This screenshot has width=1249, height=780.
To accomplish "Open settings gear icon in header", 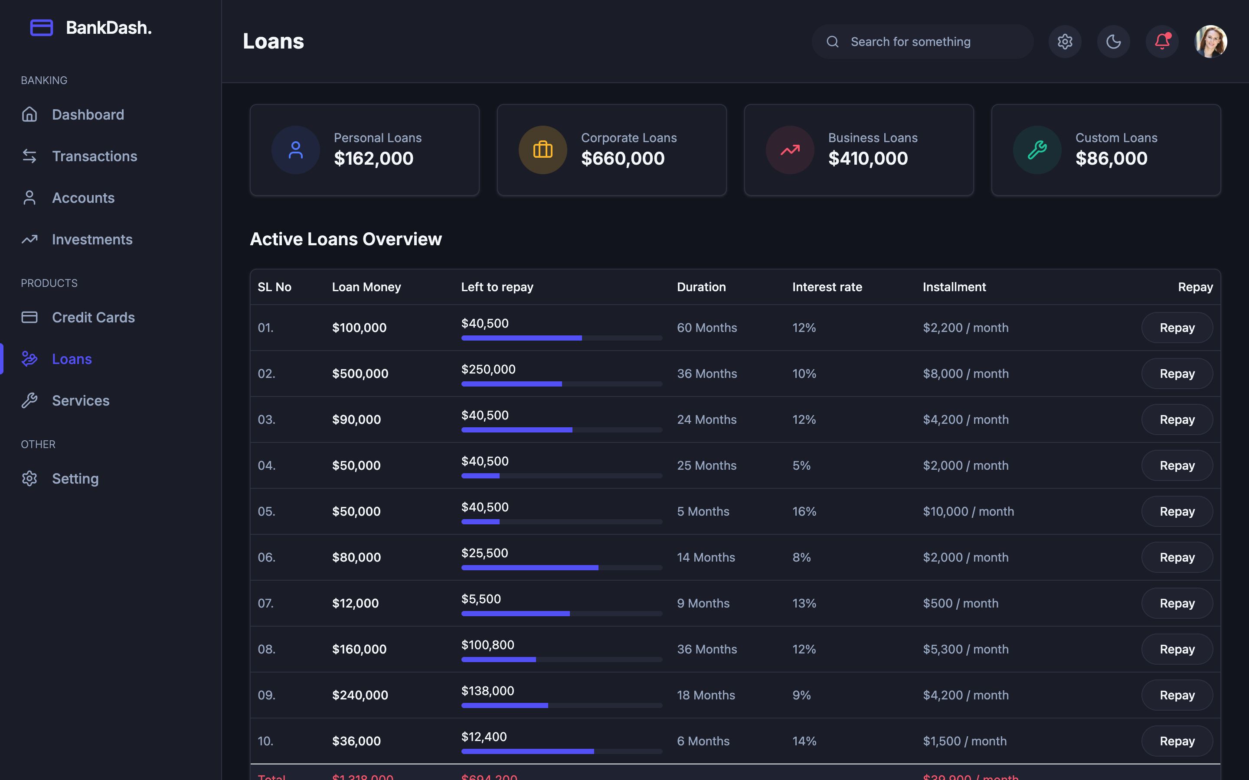I will [1065, 41].
